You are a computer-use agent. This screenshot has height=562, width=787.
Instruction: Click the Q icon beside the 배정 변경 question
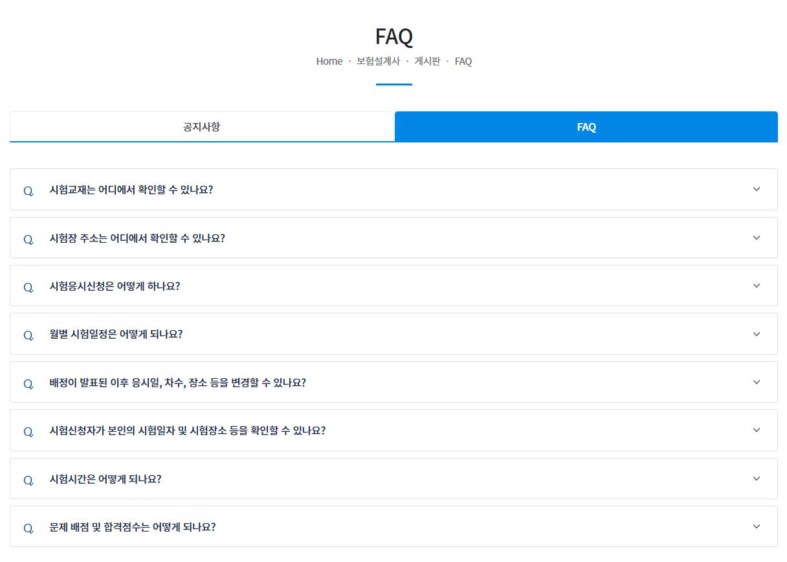(28, 382)
